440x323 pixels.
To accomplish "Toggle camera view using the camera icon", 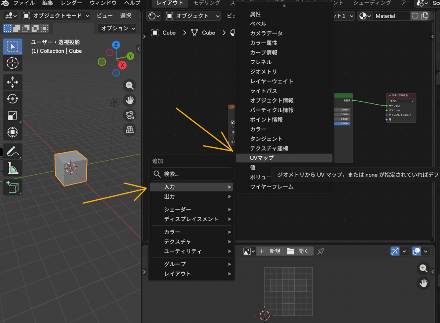I will (129, 115).
